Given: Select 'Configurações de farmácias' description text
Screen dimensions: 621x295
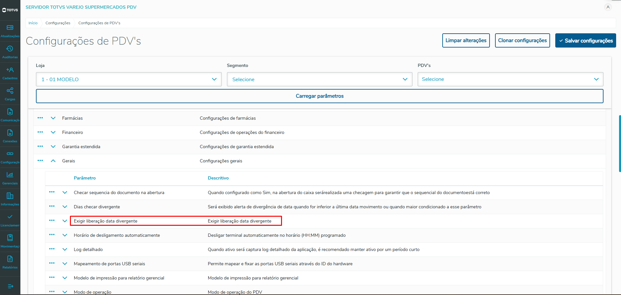Looking at the screenshot, I should coord(228,118).
